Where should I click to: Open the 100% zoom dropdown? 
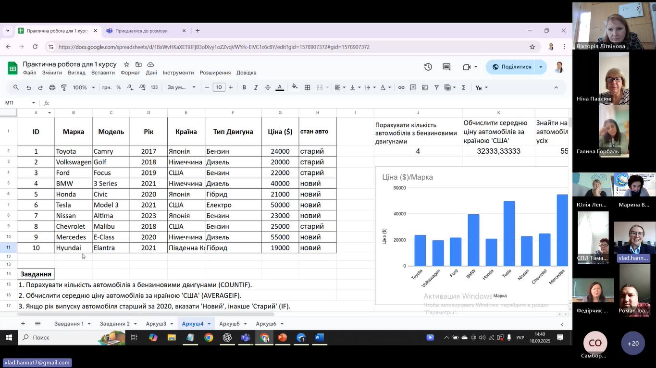pos(84,87)
